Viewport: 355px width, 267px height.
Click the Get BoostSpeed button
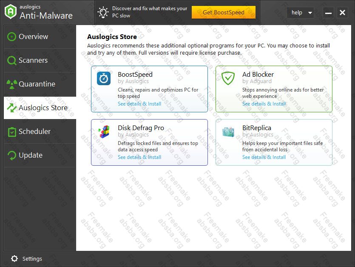(x=224, y=12)
